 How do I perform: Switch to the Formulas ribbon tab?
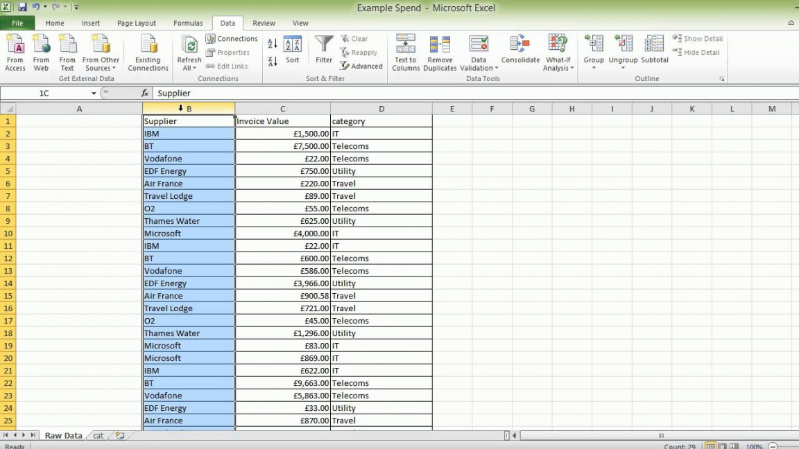point(188,23)
